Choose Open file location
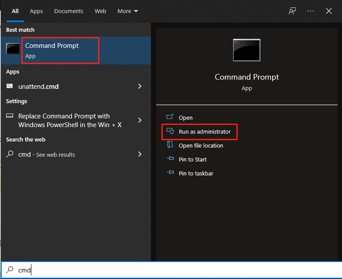Image resolution: width=342 pixels, height=279 pixels. click(x=201, y=145)
